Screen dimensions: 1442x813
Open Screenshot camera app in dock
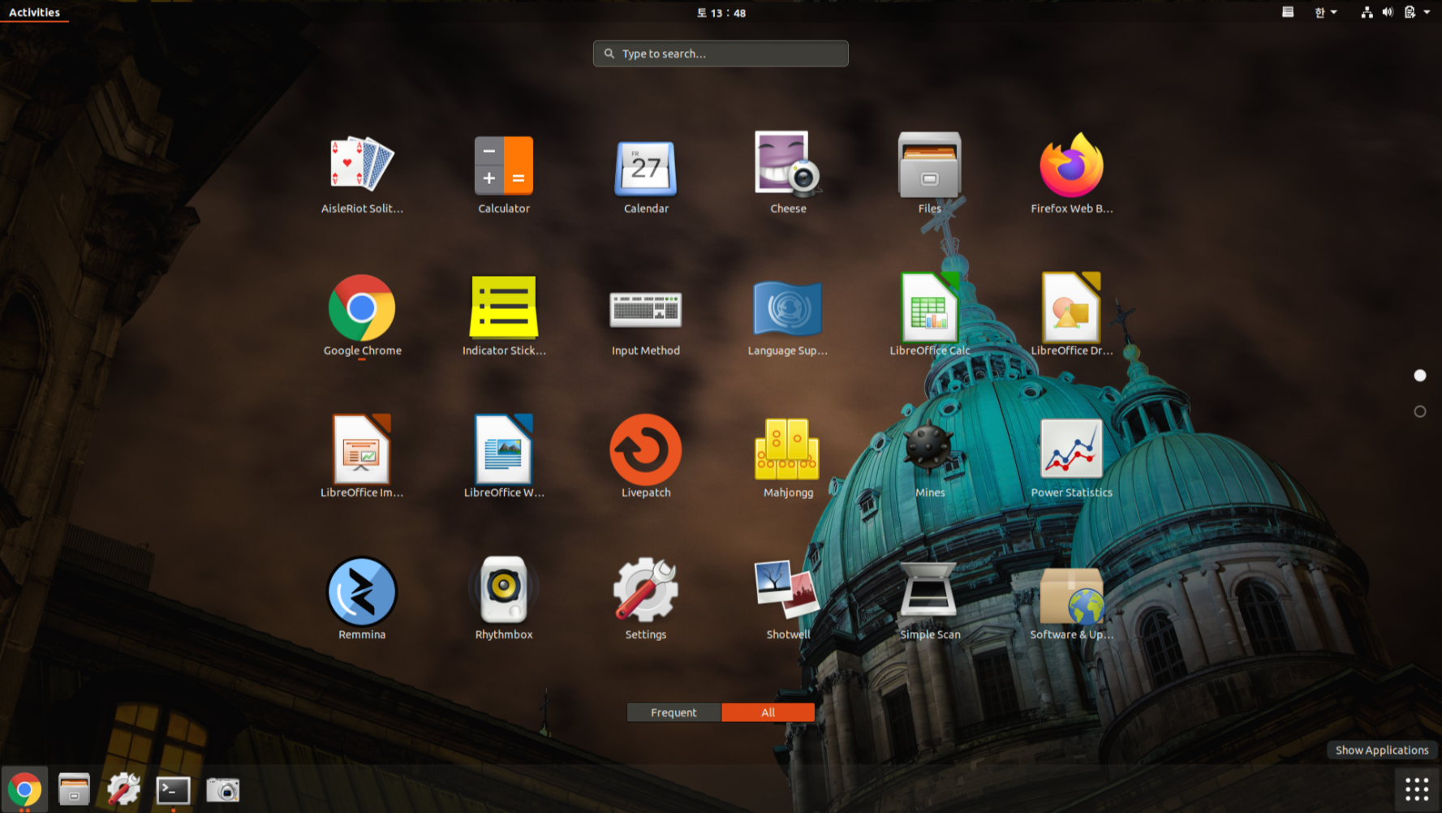[222, 789]
